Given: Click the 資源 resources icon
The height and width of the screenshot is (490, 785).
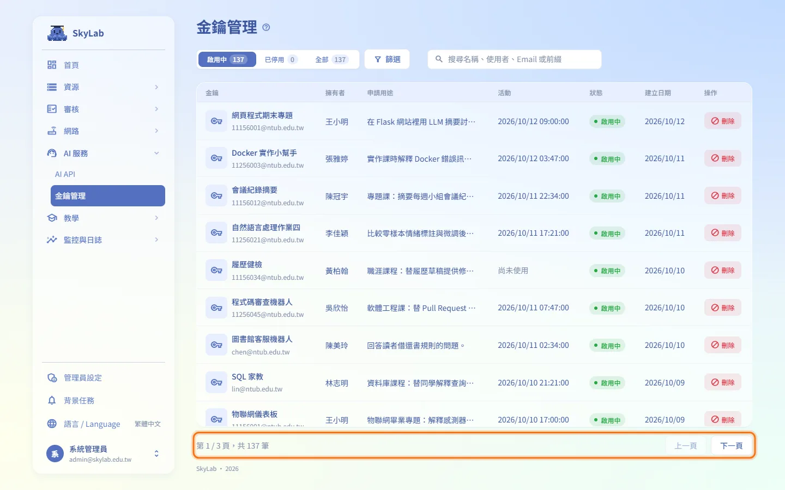Looking at the screenshot, I should [x=52, y=87].
